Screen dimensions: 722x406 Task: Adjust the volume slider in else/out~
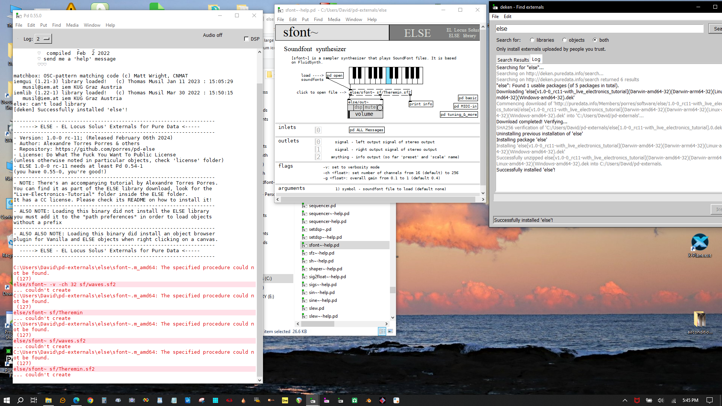365,114
